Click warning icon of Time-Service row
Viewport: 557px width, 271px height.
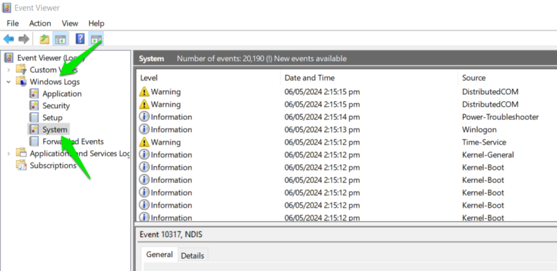[144, 142]
